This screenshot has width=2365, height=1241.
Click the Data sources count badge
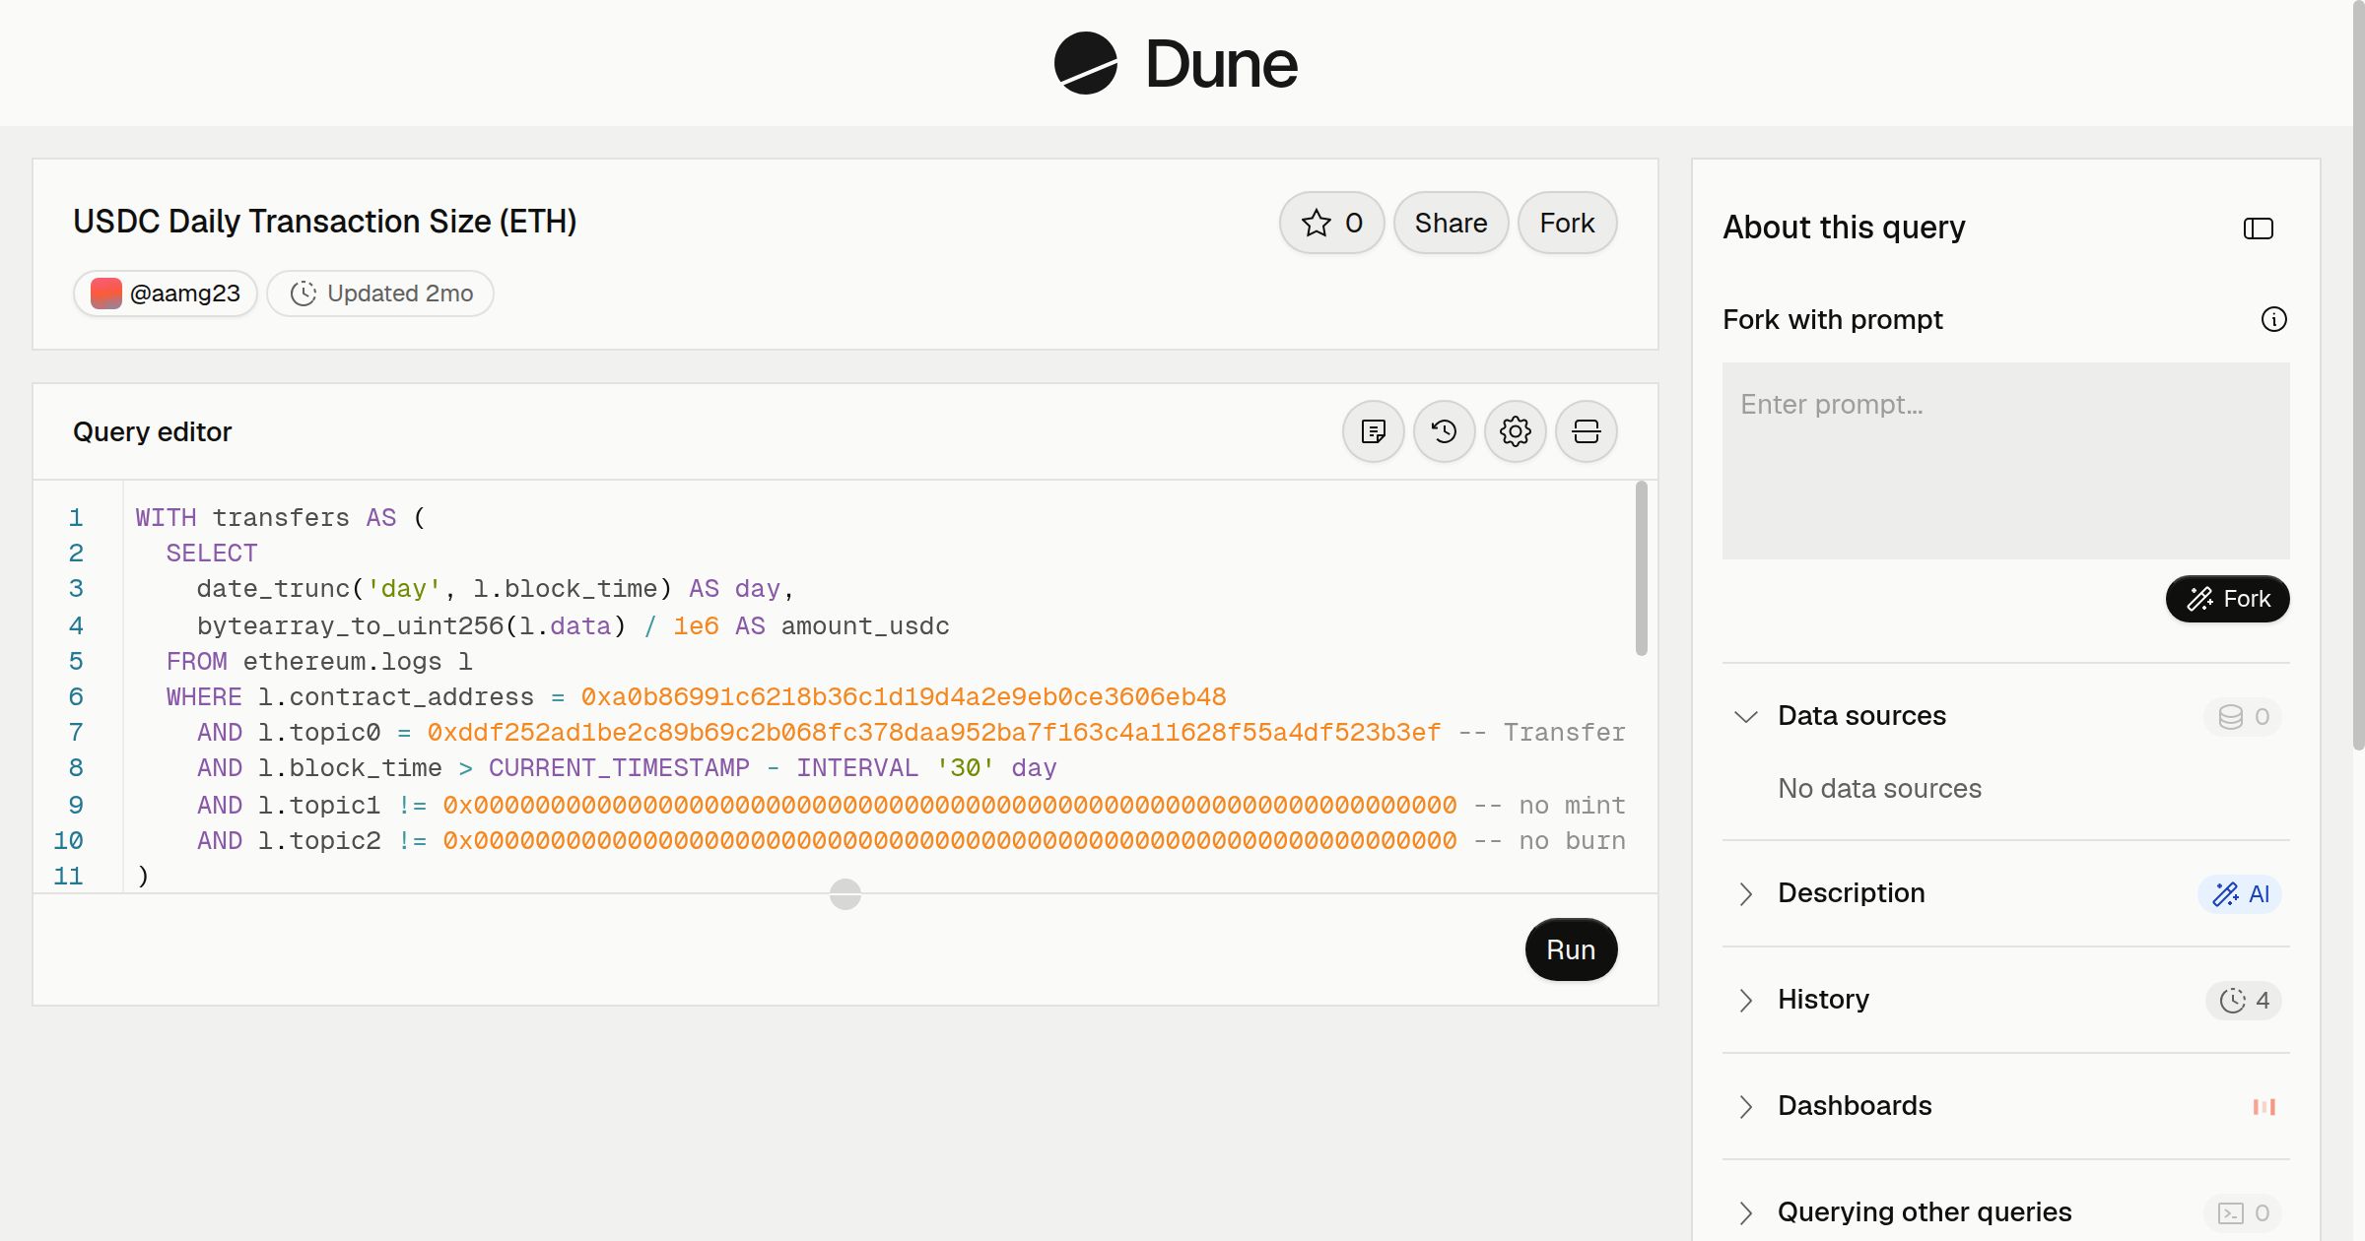tap(2243, 717)
